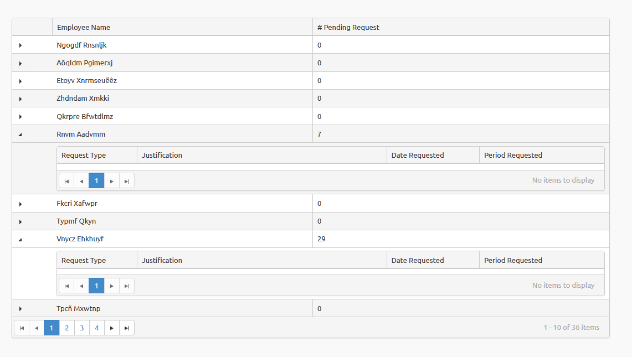Go to last page in main grid pager

tap(127, 328)
